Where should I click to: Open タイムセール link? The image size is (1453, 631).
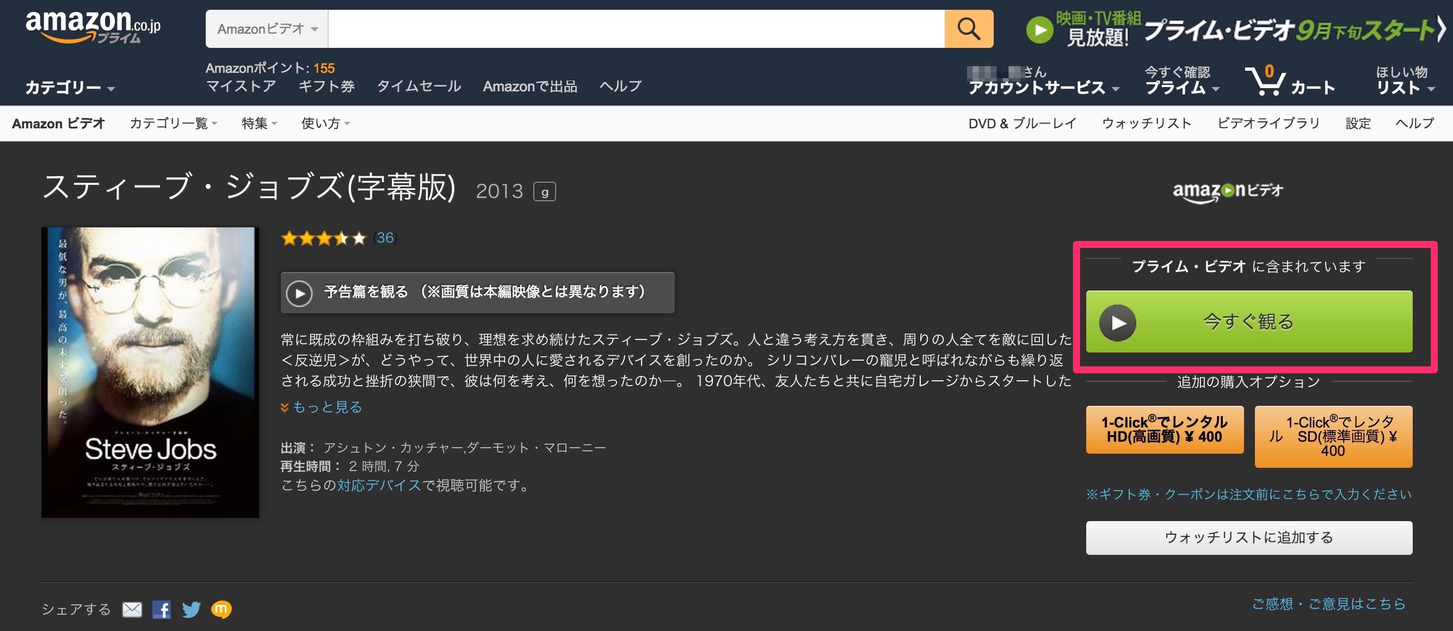[x=418, y=86]
